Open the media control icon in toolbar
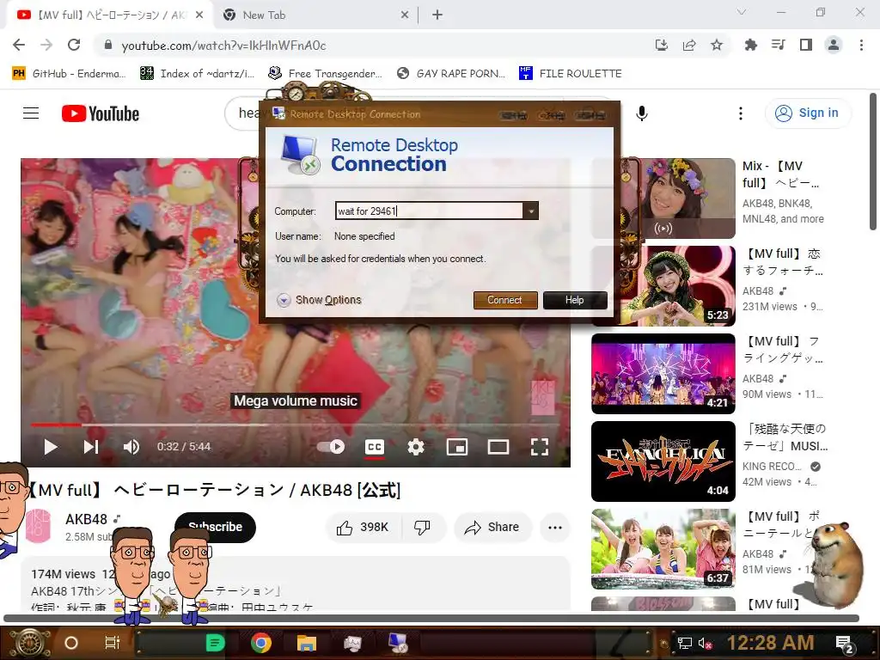880x660 pixels. click(x=778, y=45)
